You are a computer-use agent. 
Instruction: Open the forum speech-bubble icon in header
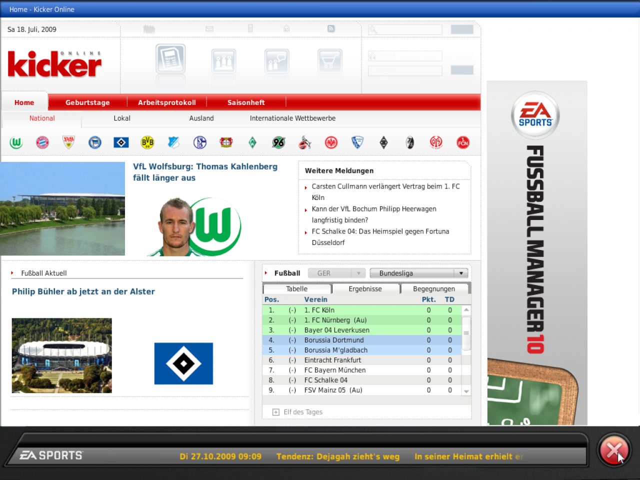tap(276, 61)
